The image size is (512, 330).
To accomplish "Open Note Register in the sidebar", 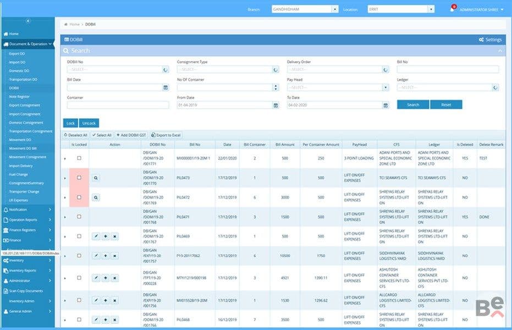I will click(19, 97).
